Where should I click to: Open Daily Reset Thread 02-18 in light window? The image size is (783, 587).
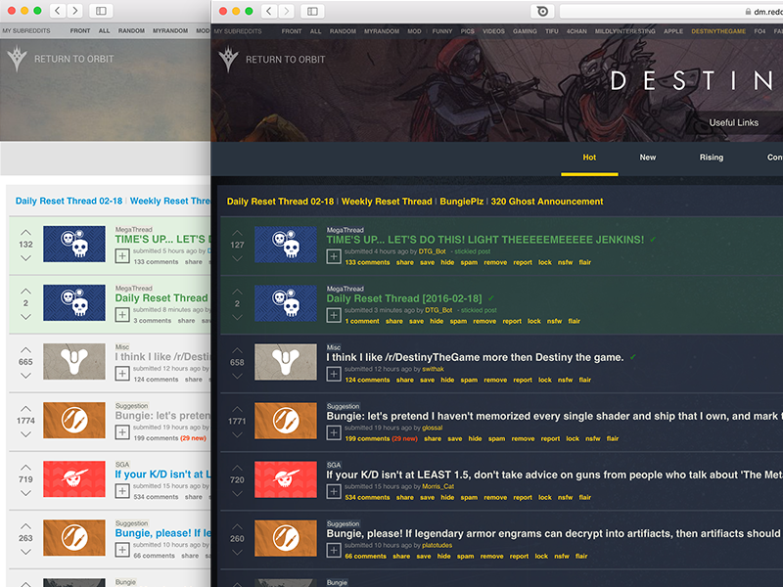click(x=69, y=201)
